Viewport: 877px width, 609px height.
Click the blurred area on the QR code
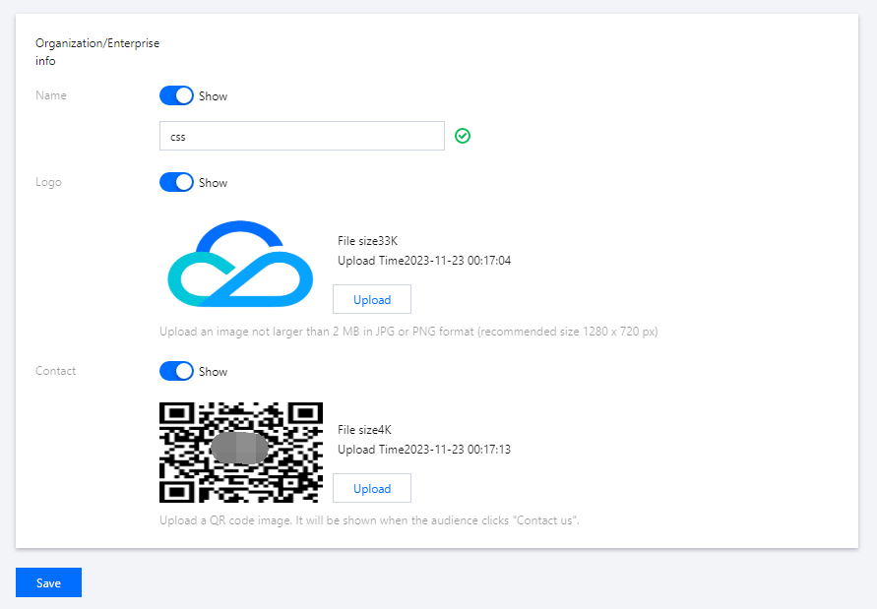pos(239,449)
